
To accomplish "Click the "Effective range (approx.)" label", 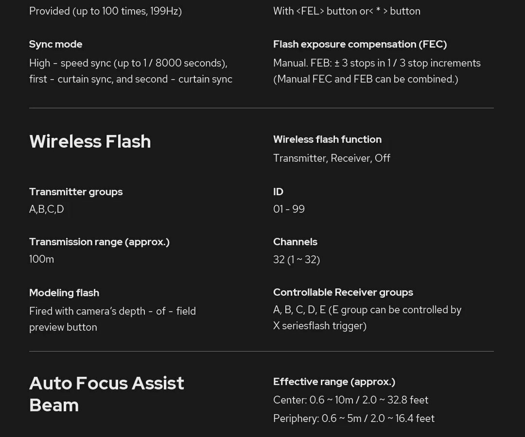I will click(334, 382).
